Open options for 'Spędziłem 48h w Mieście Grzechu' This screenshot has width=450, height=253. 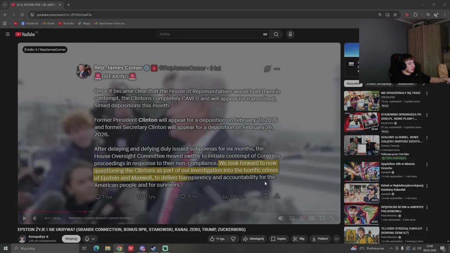427,164
